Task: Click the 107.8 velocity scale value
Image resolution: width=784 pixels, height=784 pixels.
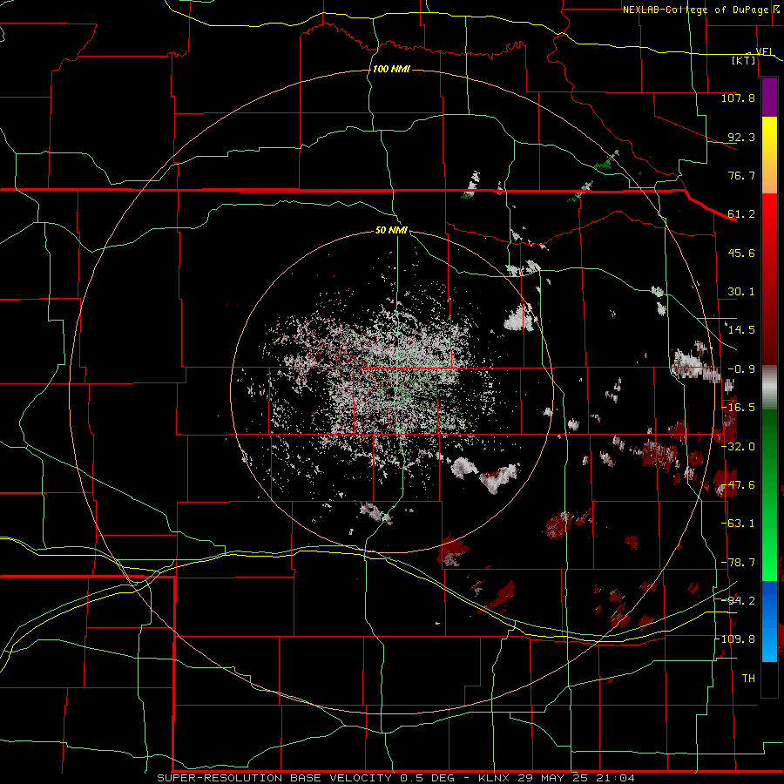Action: (x=738, y=98)
